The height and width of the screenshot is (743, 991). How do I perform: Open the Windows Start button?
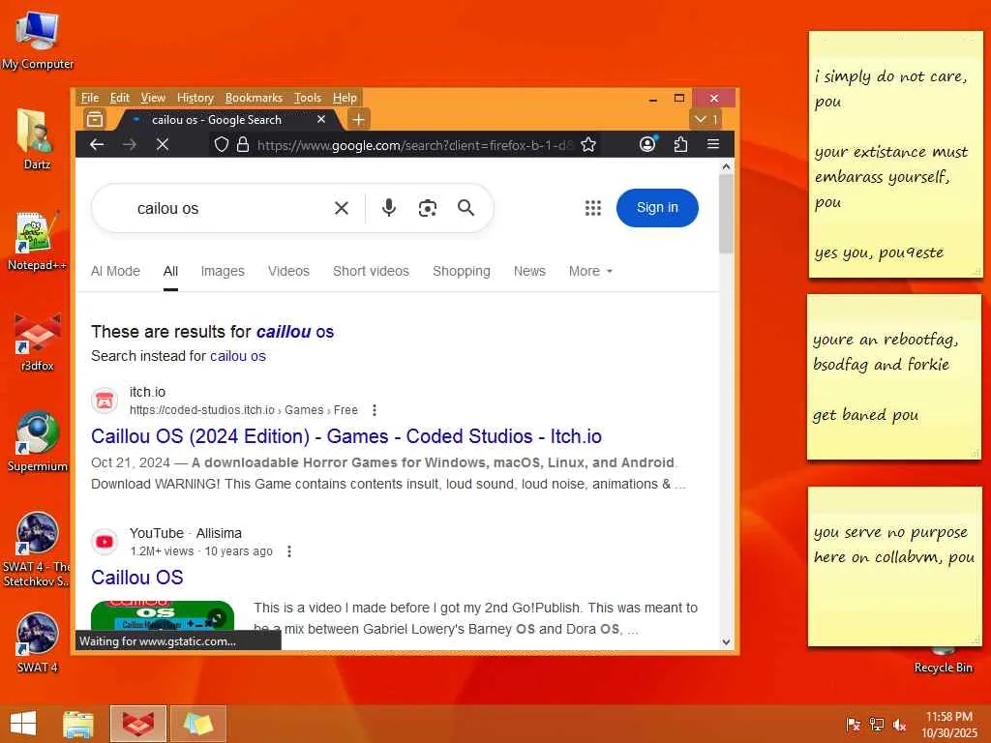pyautogui.click(x=23, y=724)
